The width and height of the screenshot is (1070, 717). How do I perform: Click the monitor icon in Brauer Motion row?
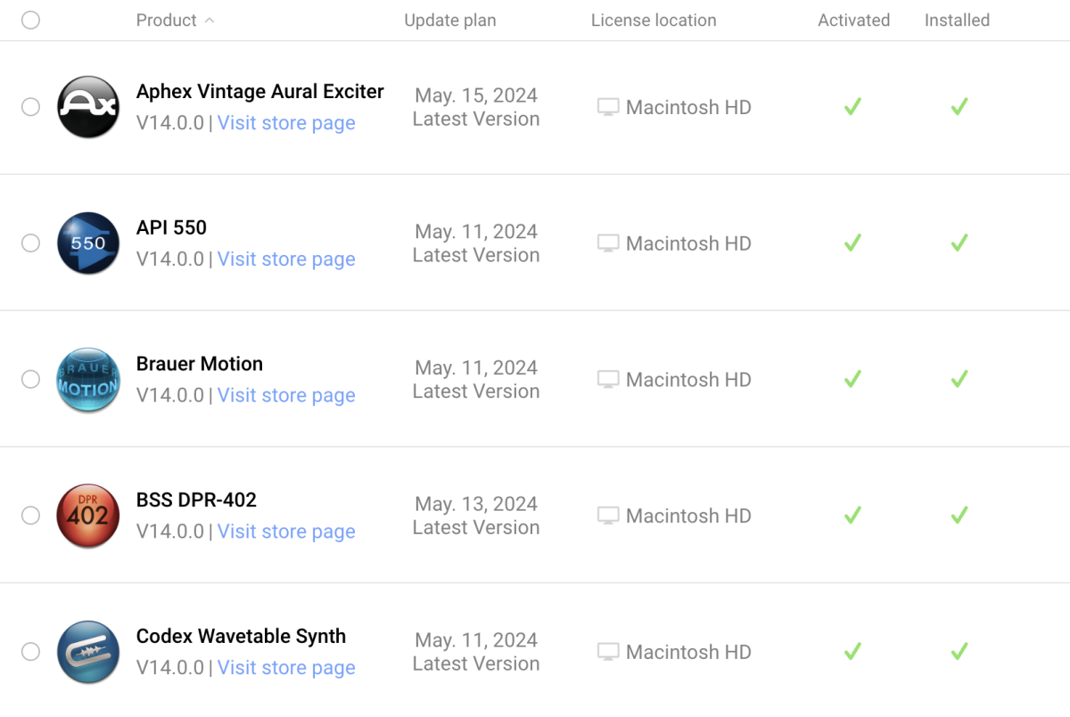click(608, 380)
